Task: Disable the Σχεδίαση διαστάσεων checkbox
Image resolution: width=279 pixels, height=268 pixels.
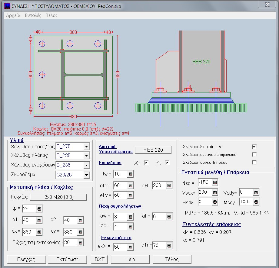Action: point(254,147)
